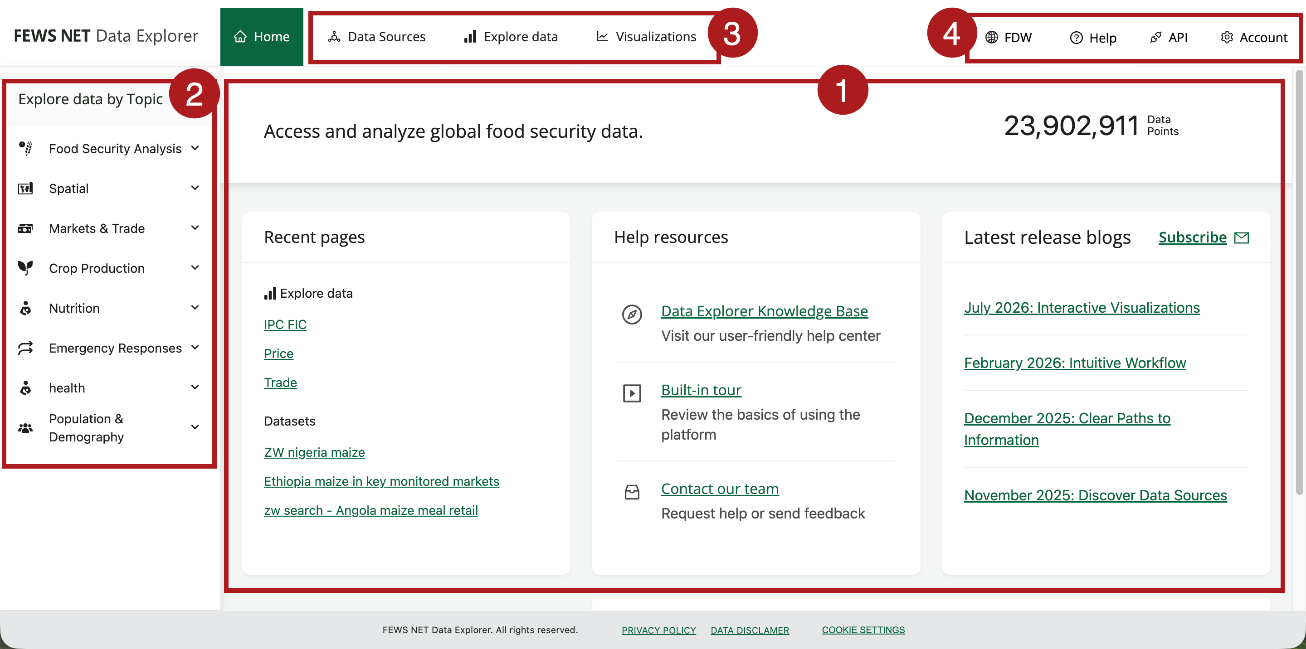1306x649 pixels.
Task: Open the DATA DISCLAMER footer link
Action: coord(749,630)
